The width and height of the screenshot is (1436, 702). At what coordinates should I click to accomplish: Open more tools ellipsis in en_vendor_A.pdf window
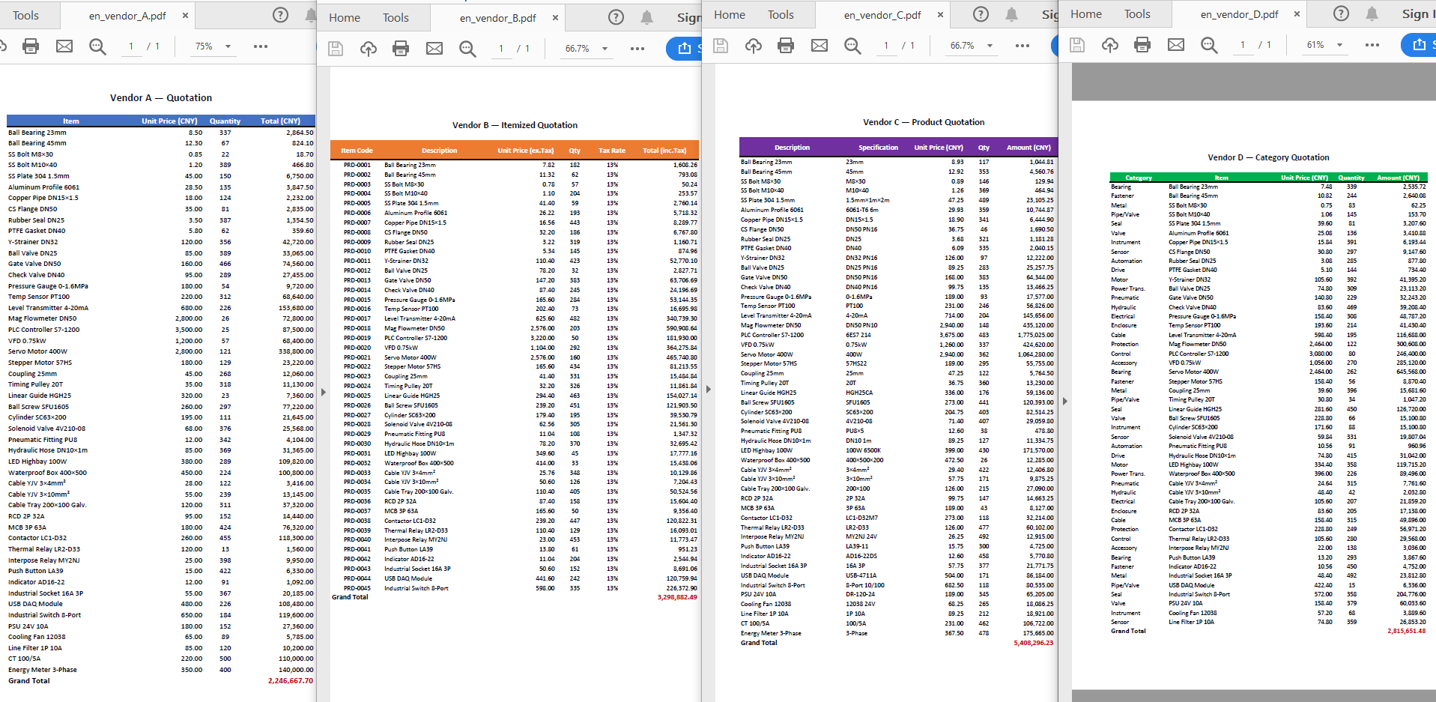pyautogui.click(x=261, y=46)
